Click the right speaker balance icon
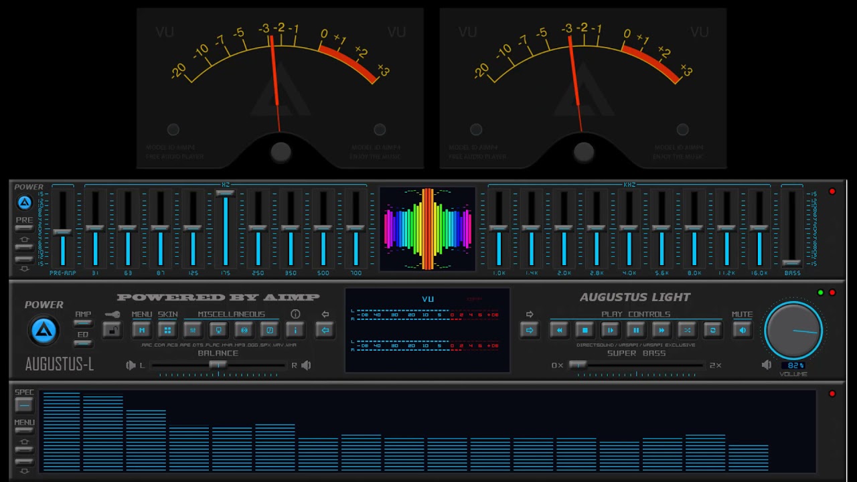The height and width of the screenshot is (482, 857). tap(306, 365)
